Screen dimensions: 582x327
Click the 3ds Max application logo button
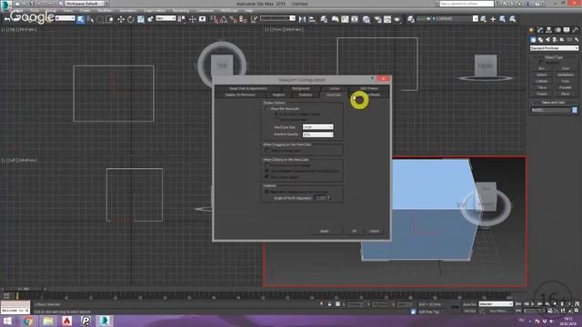pyautogui.click(x=5, y=5)
